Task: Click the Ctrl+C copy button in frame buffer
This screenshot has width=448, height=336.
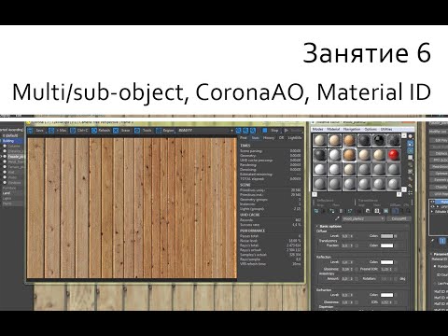Action: tap(79, 131)
